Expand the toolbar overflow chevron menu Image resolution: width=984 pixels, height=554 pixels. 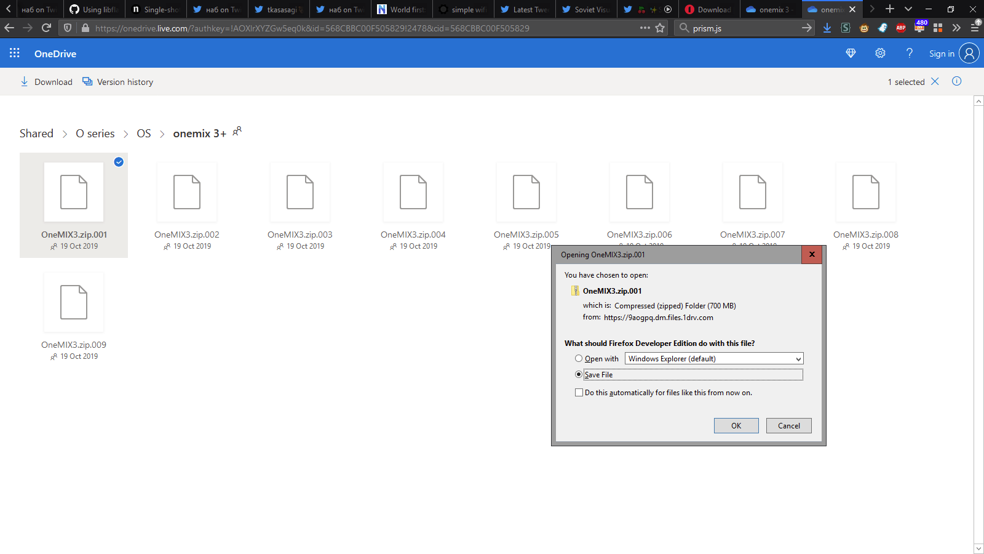[956, 28]
